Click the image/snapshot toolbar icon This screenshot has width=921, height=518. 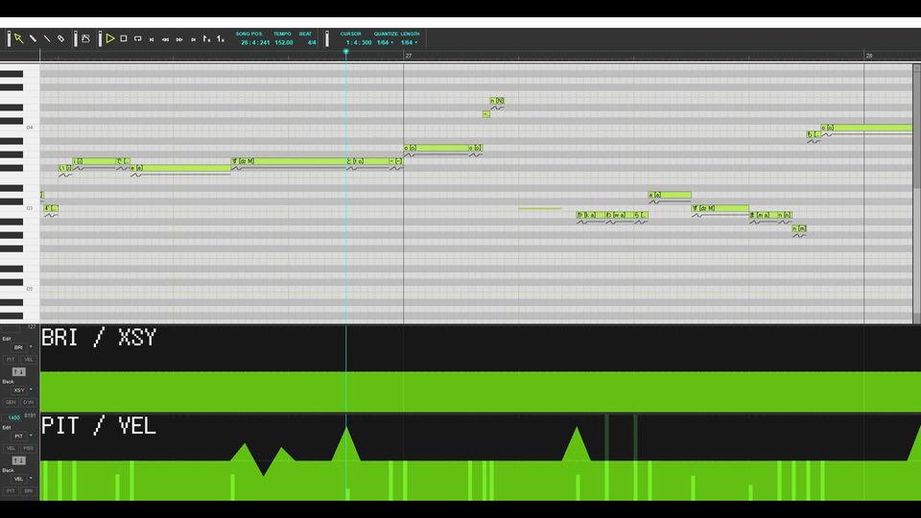tap(85, 38)
